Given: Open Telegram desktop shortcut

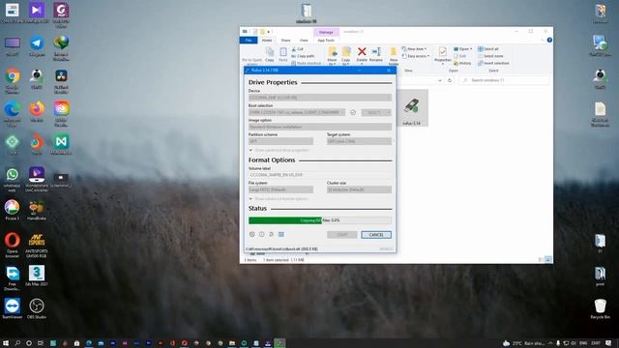Looking at the screenshot, I should pyautogui.click(x=37, y=46).
